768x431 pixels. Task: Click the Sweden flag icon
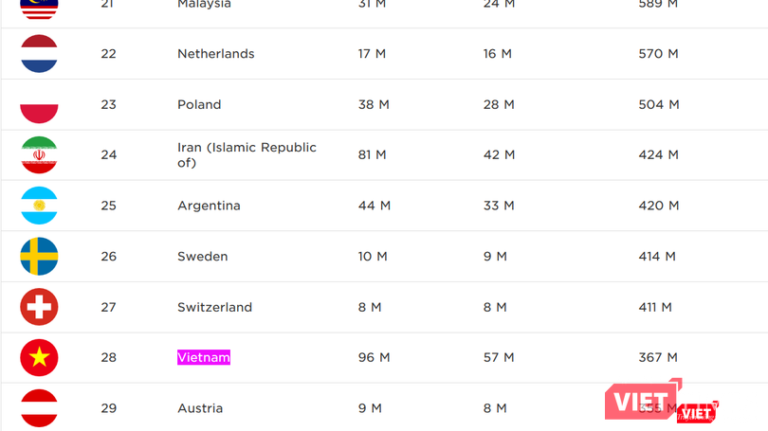click(40, 257)
